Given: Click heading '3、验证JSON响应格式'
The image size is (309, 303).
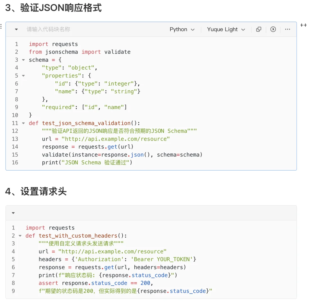Looking at the screenshot, I should tap(53, 8).
